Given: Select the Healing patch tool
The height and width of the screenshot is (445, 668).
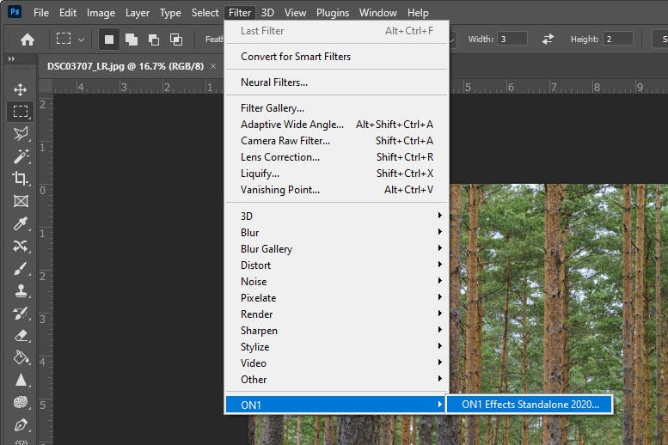Looking at the screenshot, I should tap(20, 247).
